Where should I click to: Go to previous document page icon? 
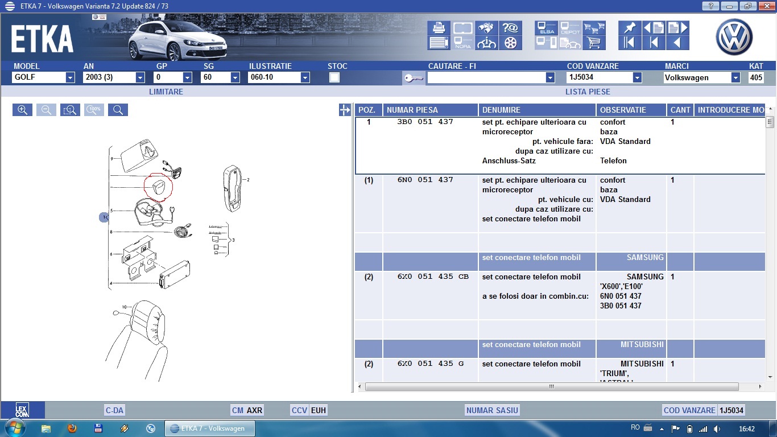tap(654, 28)
